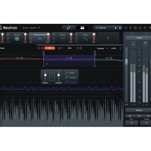151x151 pixels.
Task: Toggle the Mid channel power button
Action: [39, 48]
